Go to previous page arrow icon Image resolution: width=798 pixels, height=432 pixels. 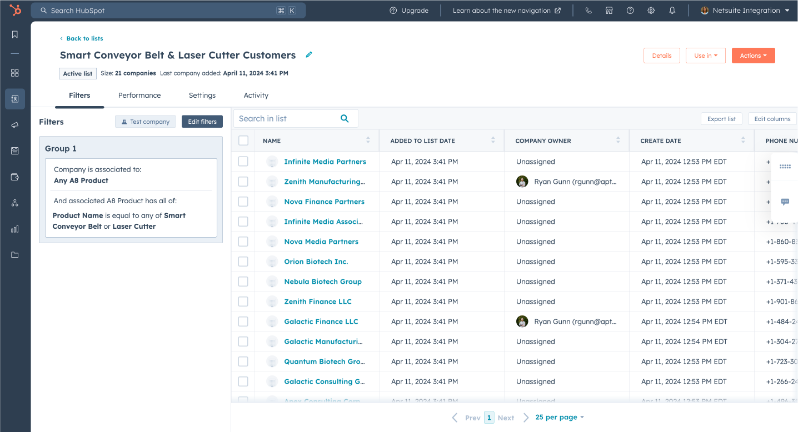tap(455, 418)
